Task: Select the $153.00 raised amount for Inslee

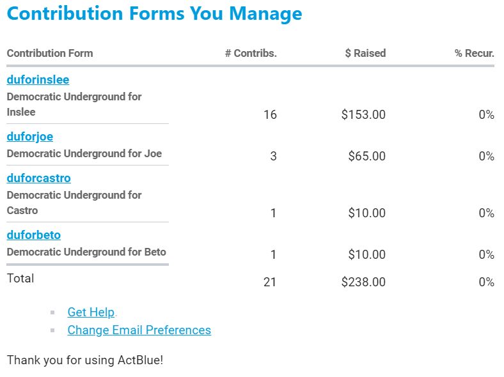Action: [x=363, y=115]
